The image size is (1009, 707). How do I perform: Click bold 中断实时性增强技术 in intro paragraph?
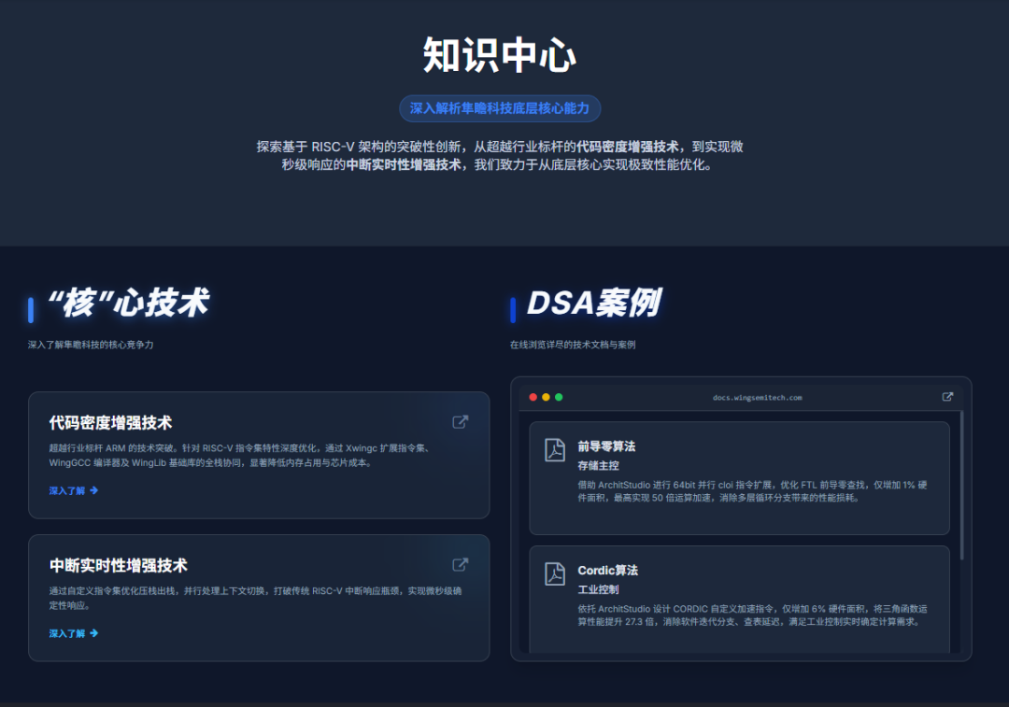(x=404, y=164)
